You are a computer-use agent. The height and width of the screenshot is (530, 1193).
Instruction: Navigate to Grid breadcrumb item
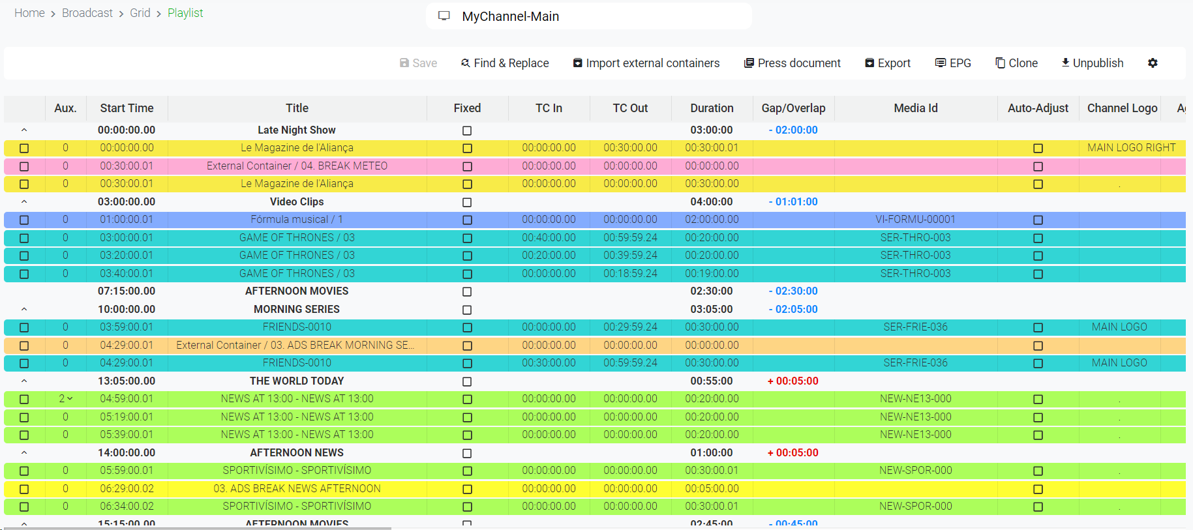[x=140, y=13]
